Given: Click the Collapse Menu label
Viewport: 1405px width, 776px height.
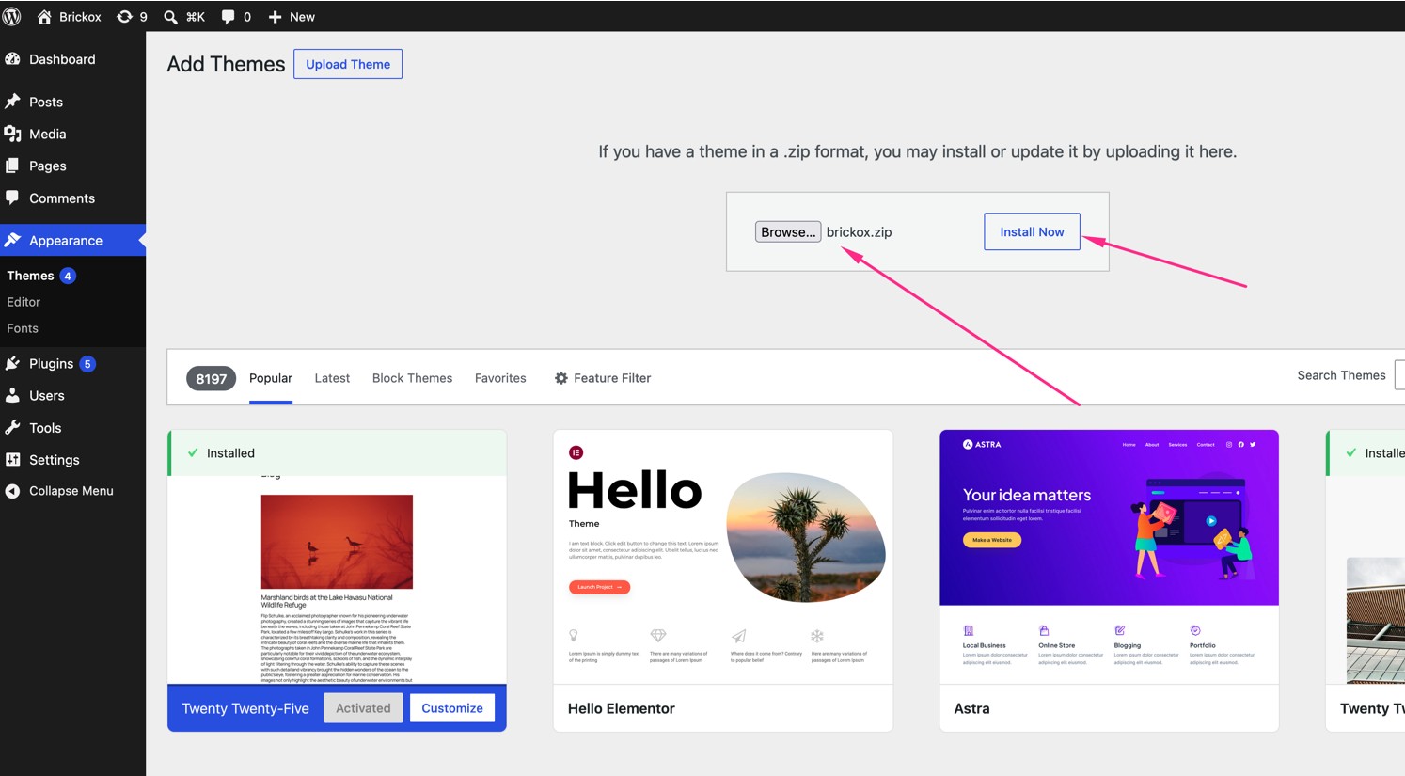Looking at the screenshot, I should 71,491.
